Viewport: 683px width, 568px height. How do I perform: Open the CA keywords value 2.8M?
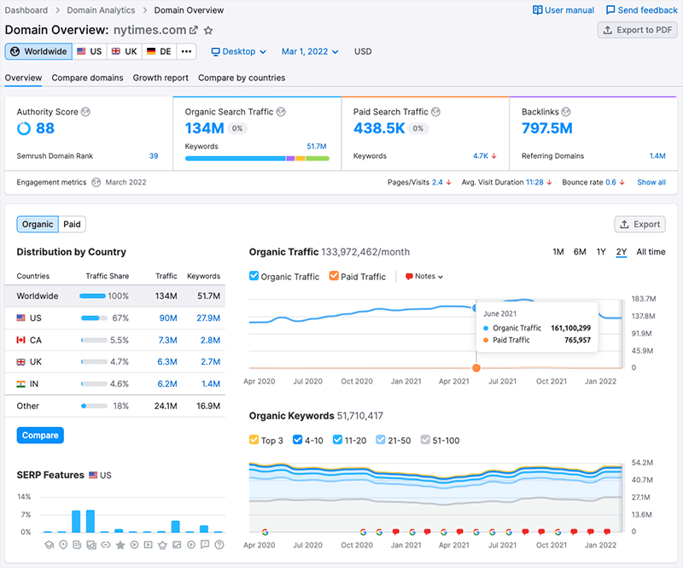pyautogui.click(x=210, y=340)
